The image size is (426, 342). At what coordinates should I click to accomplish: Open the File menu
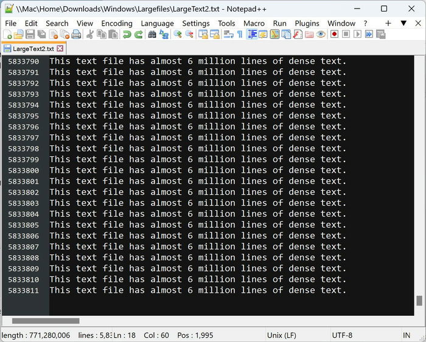(x=11, y=23)
